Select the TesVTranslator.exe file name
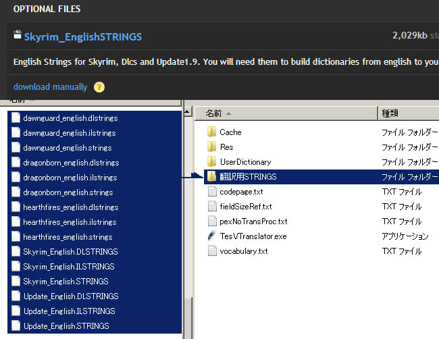Viewport: 439px width, 339px height. click(253, 236)
